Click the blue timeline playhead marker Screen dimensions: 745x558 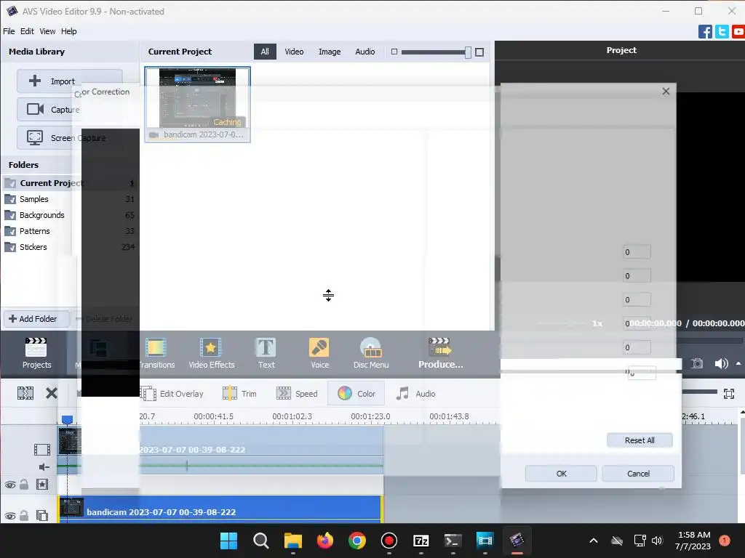pos(67,419)
